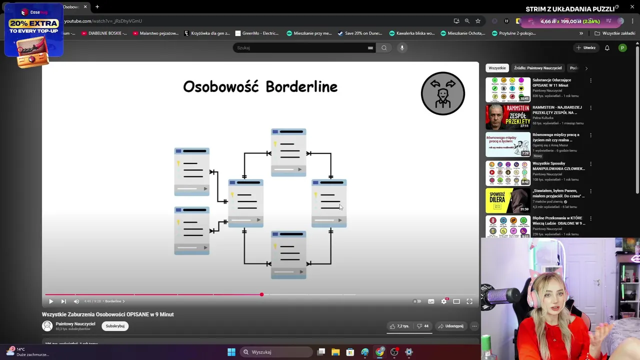Switch to theater mode view
The height and width of the screenshot is (360, 640).
coord(456,301)
